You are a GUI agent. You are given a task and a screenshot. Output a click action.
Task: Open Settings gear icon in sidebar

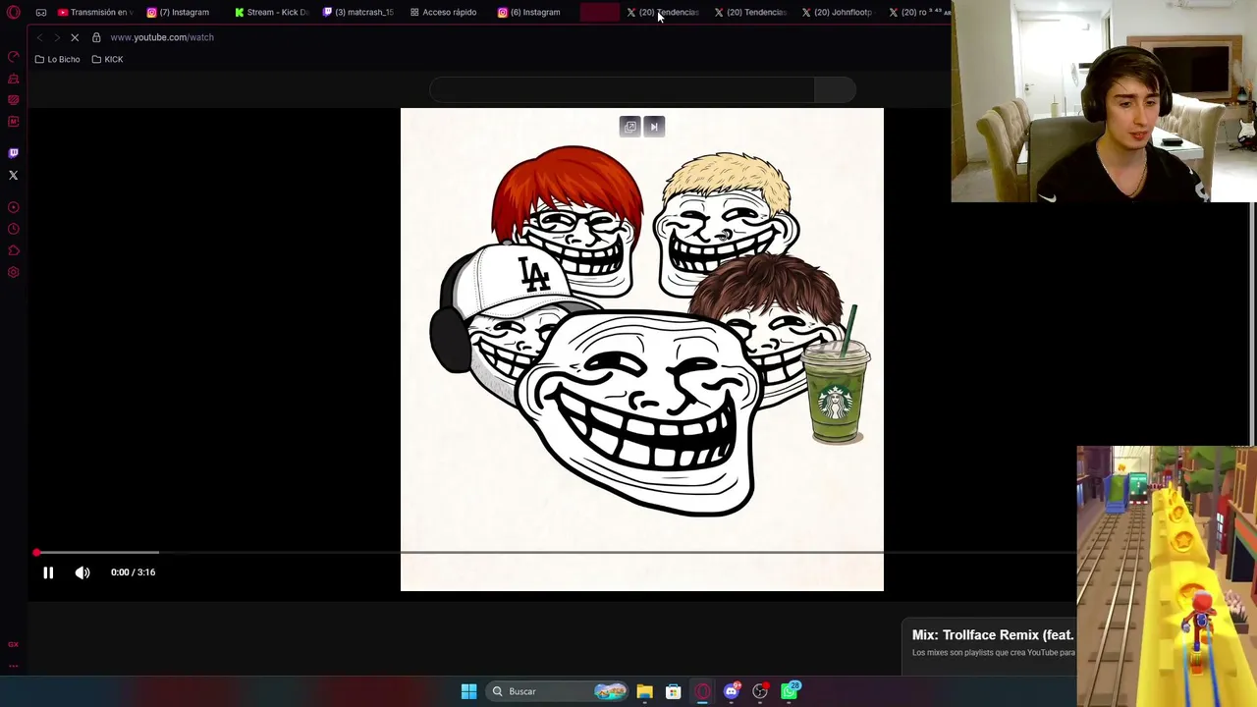[x=14, y=272]
